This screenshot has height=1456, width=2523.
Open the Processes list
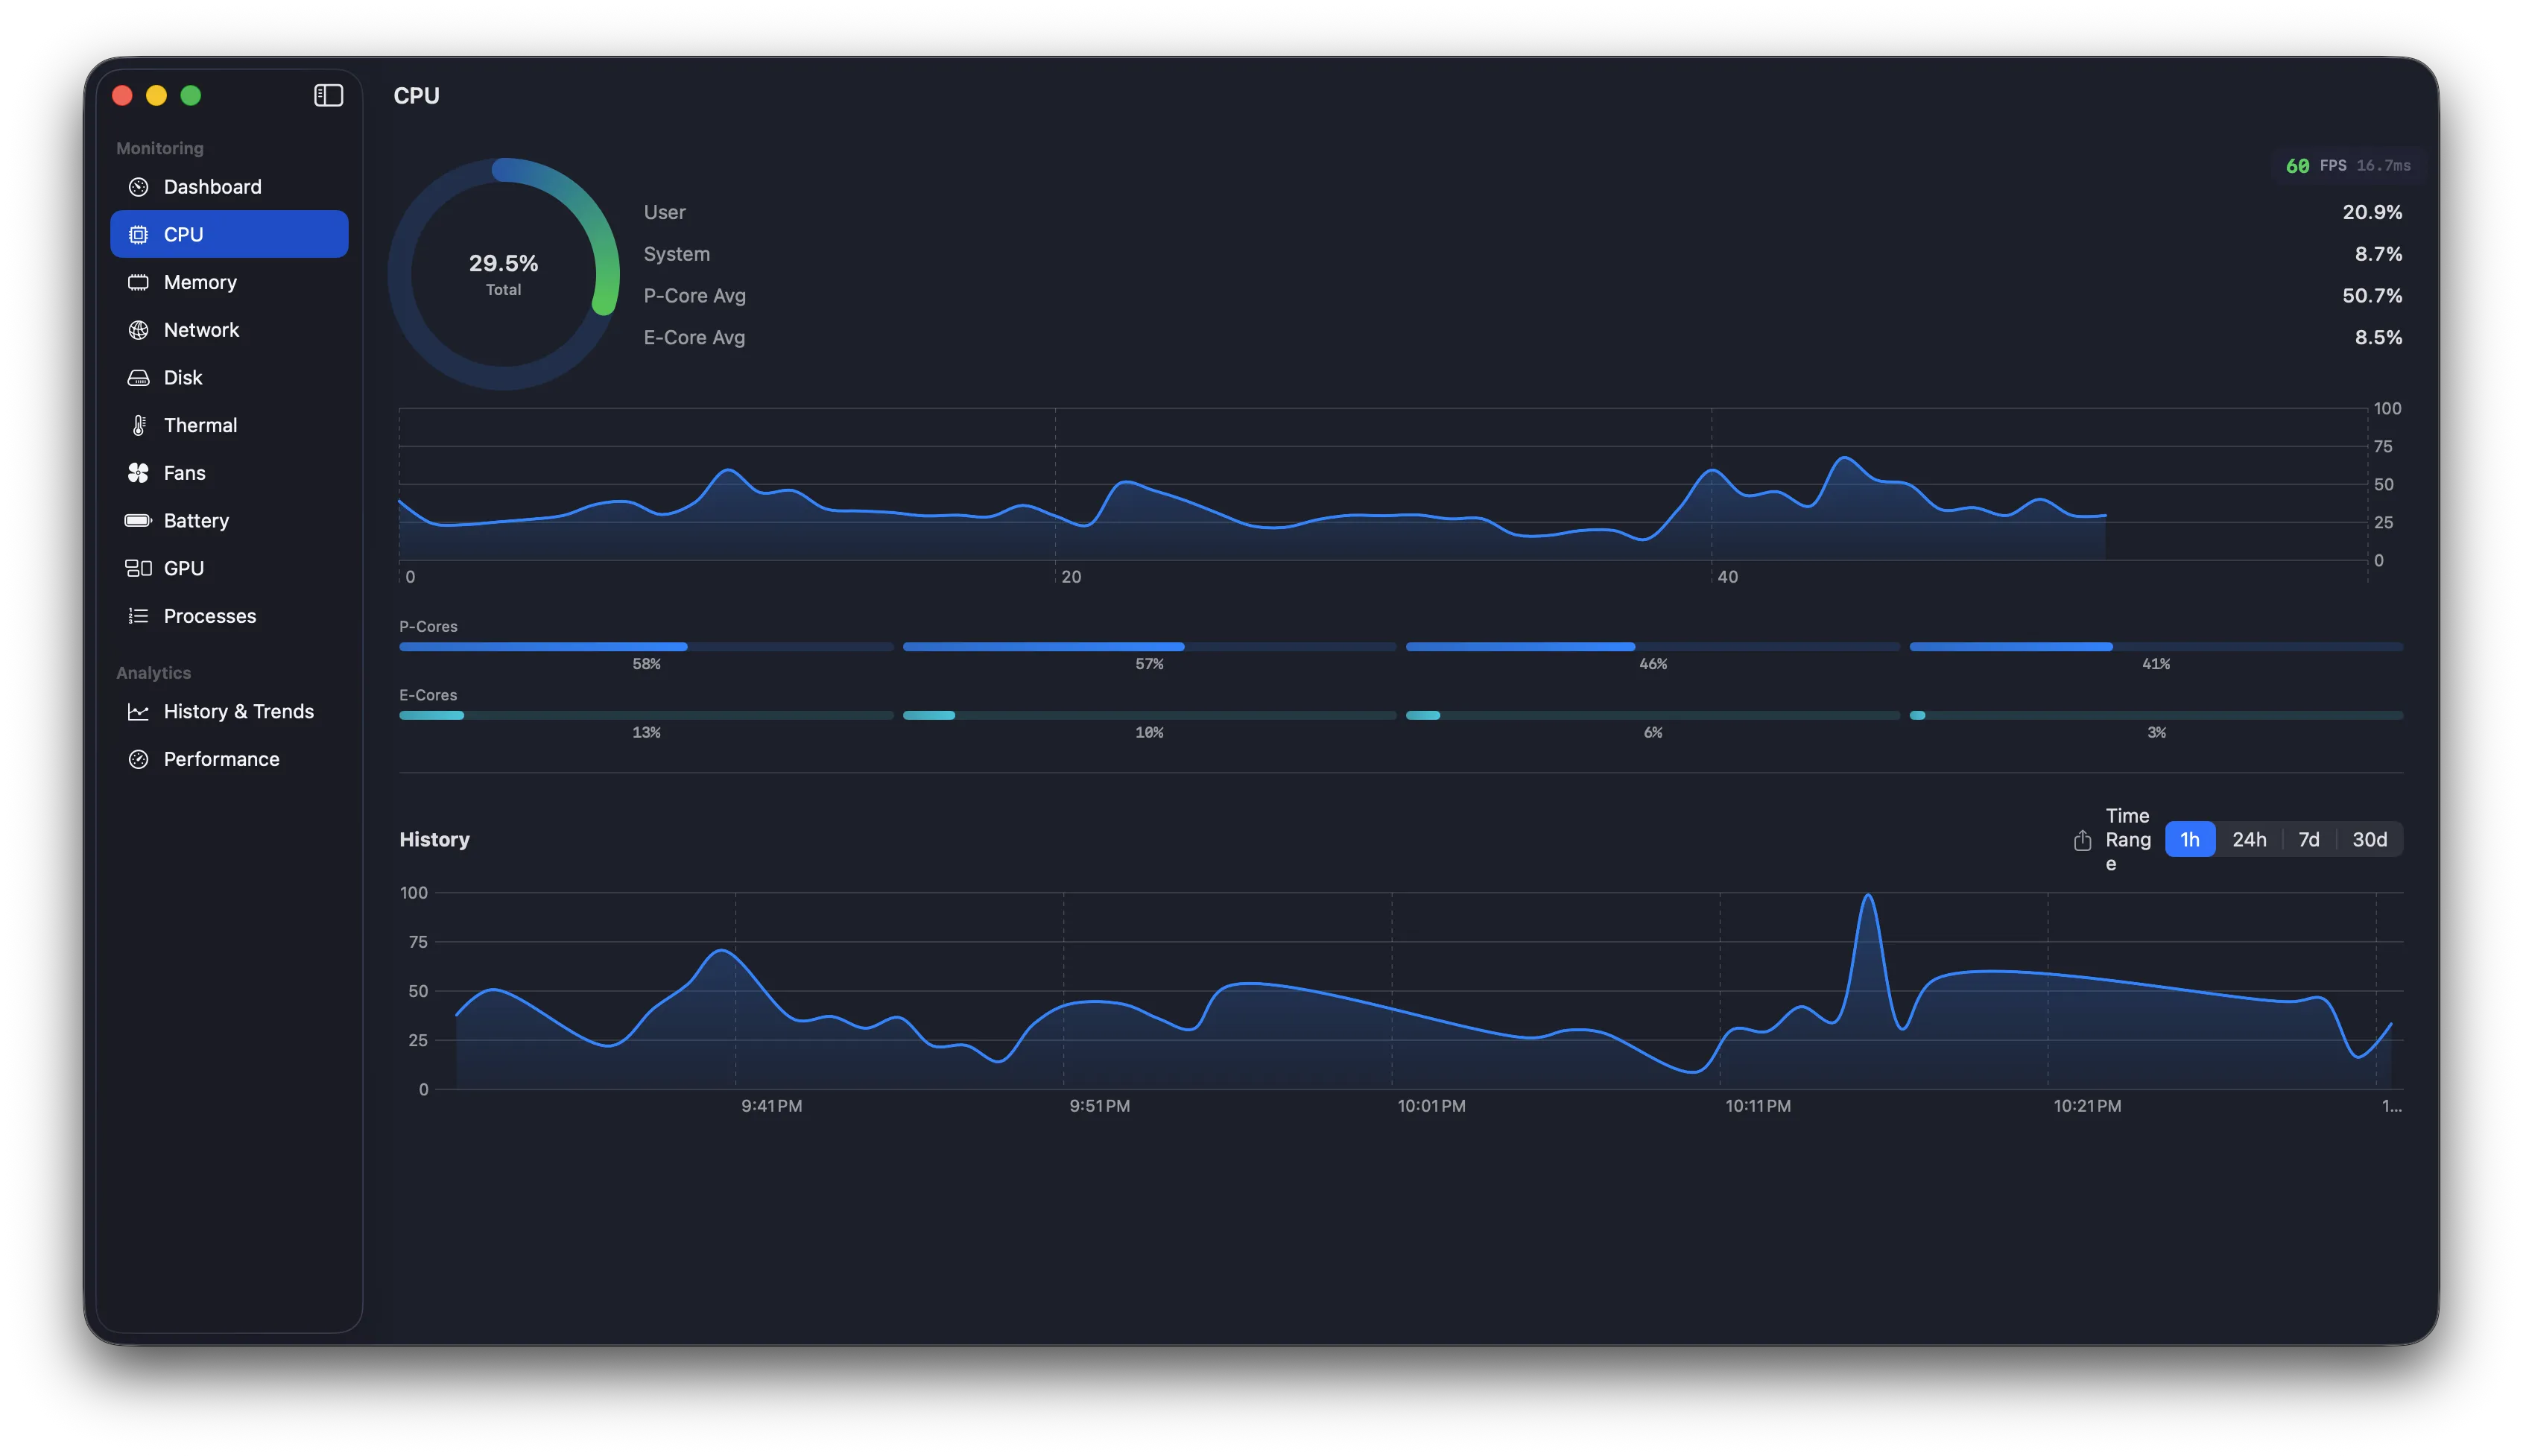[209, 615]
